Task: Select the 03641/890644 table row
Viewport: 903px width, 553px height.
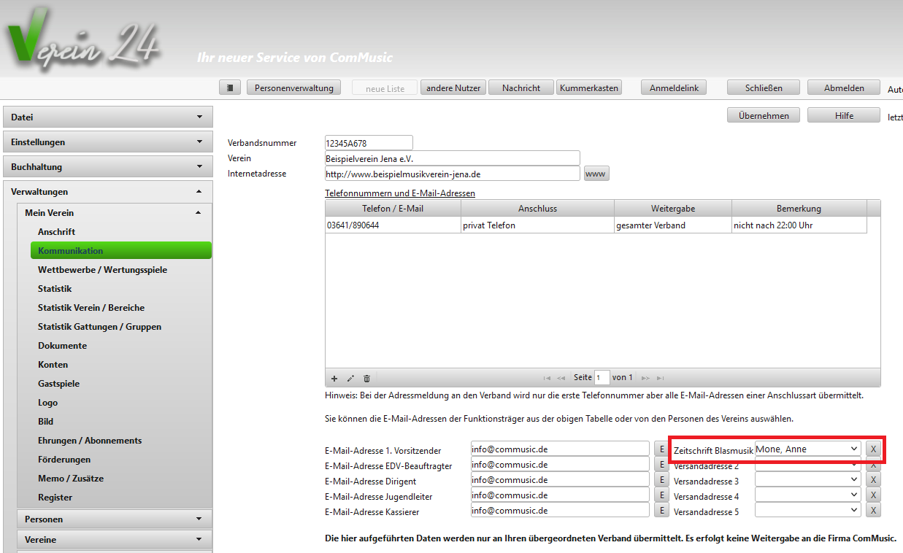Action: [x=393, y=225]
